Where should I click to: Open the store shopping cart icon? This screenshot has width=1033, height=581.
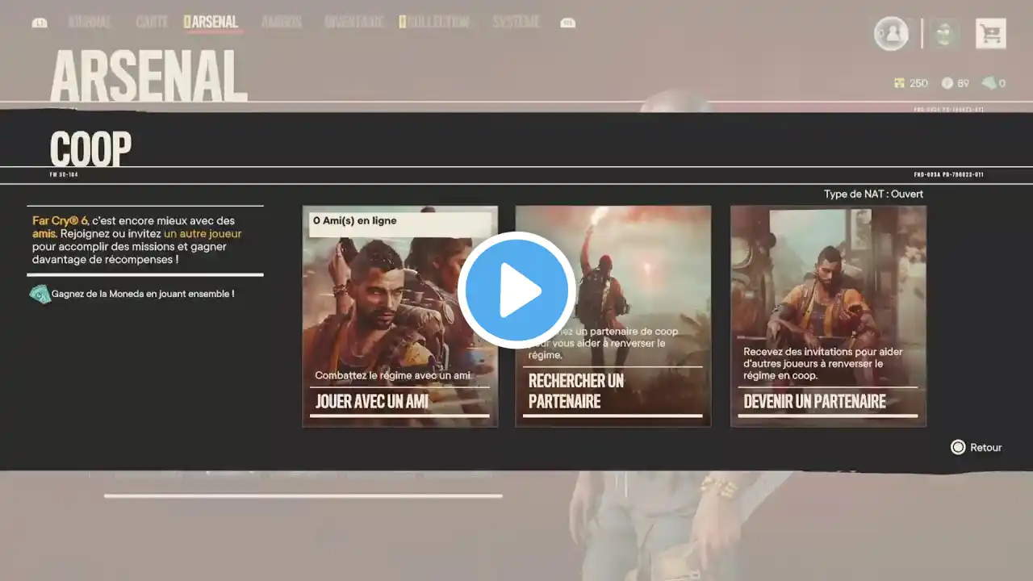990,34
